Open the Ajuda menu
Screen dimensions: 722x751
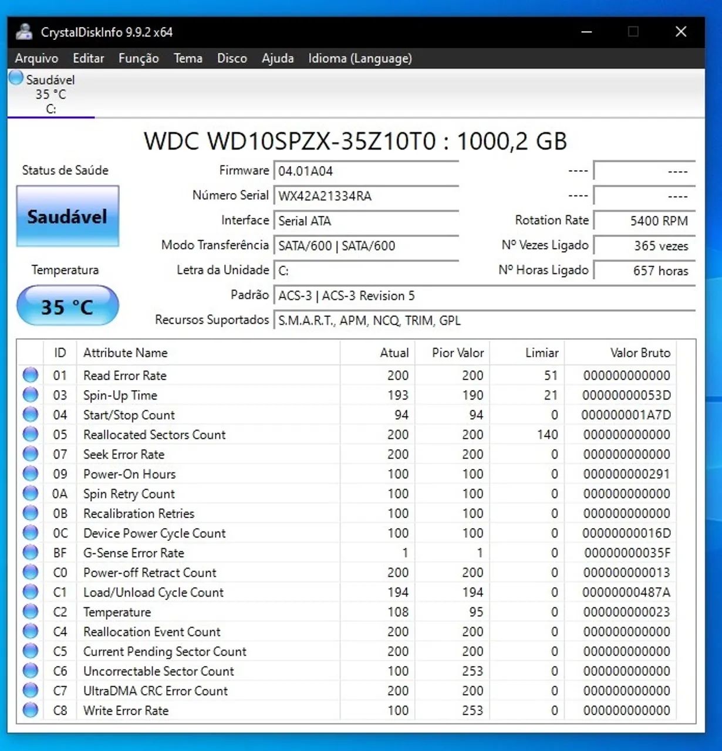(278, 58)
